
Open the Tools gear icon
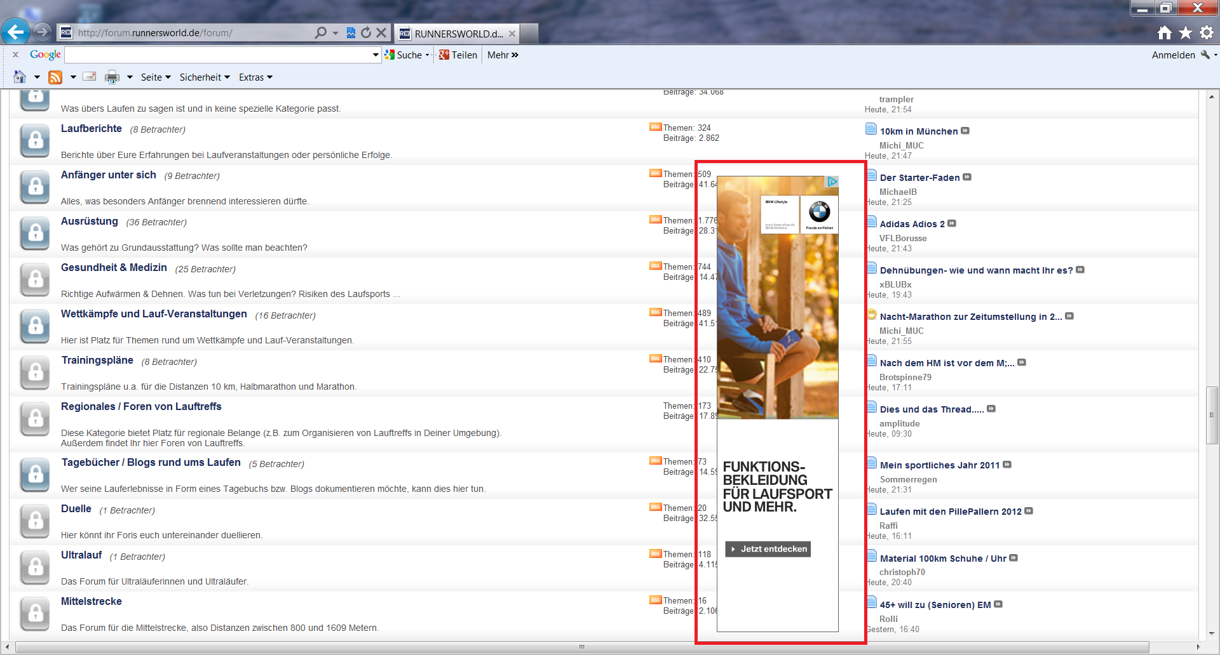(1207, 32)
